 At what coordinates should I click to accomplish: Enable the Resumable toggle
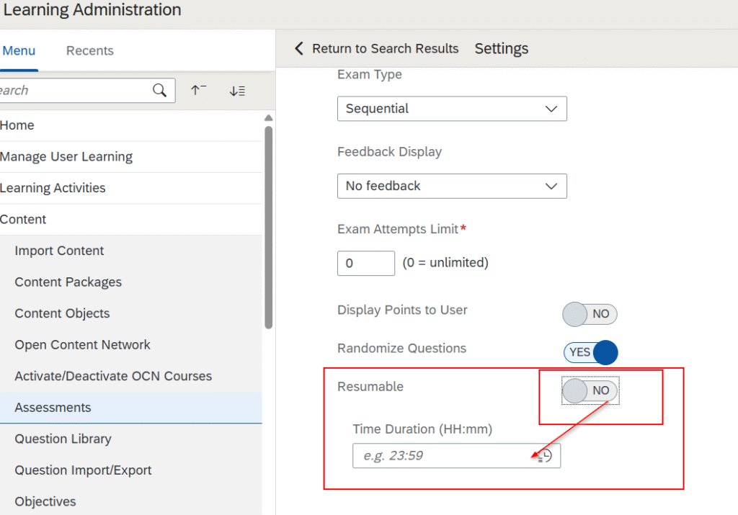(x=590, y=390)
